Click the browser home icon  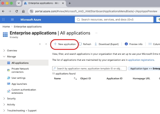coord(23,11)
